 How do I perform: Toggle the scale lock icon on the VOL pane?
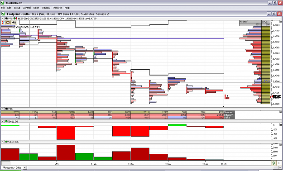click(x=281, y=145)
